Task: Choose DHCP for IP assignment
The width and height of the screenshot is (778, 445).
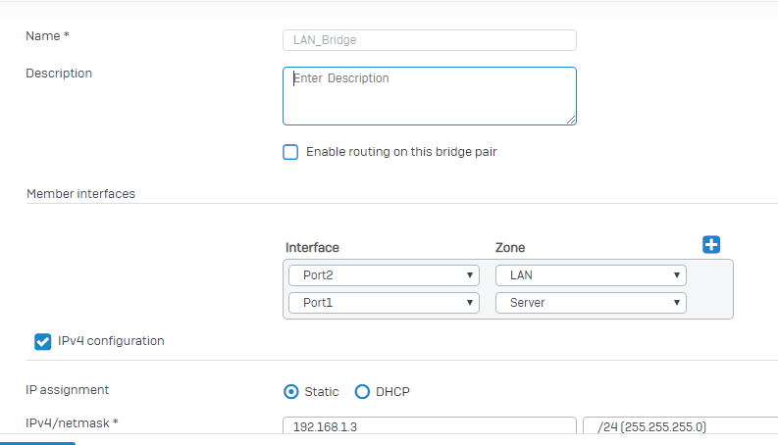Action: 362,392
